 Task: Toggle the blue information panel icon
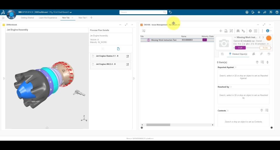267,31
